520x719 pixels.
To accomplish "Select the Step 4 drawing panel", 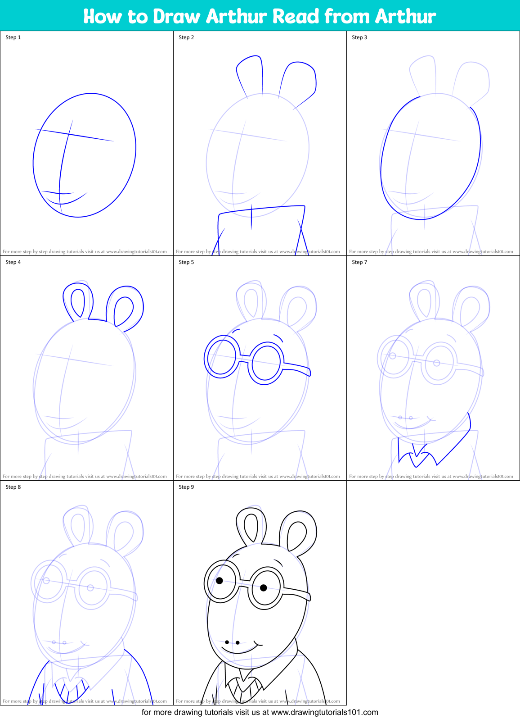I will [x=87, y=368].
